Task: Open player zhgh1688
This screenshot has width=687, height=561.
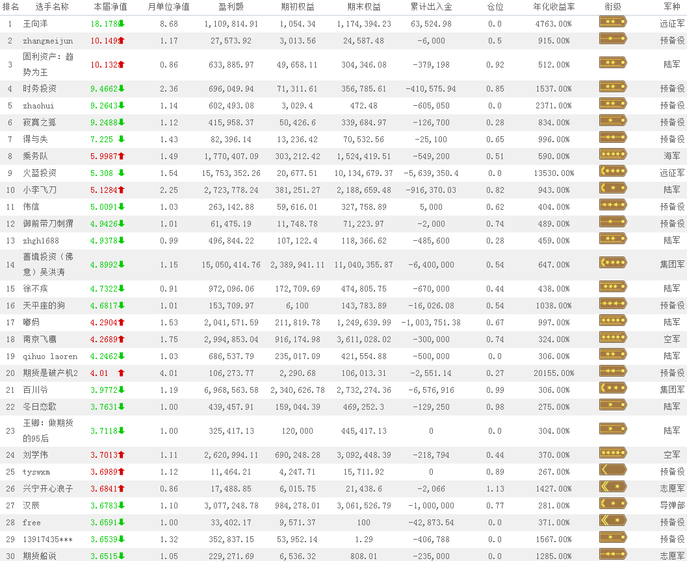Action: click(x=41, y=241)
